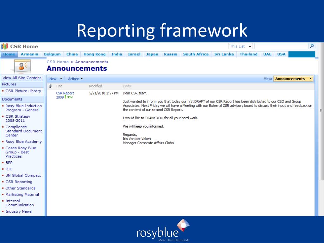Open the Actions dropdown menu
Viewport: 324px width, 243px height.
click(x=75, y=79)
